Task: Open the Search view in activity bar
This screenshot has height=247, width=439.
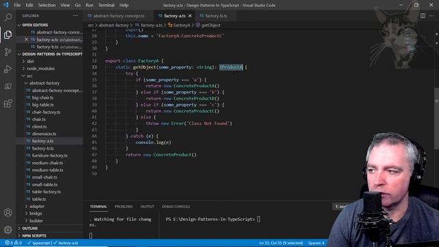Action: 8,18
